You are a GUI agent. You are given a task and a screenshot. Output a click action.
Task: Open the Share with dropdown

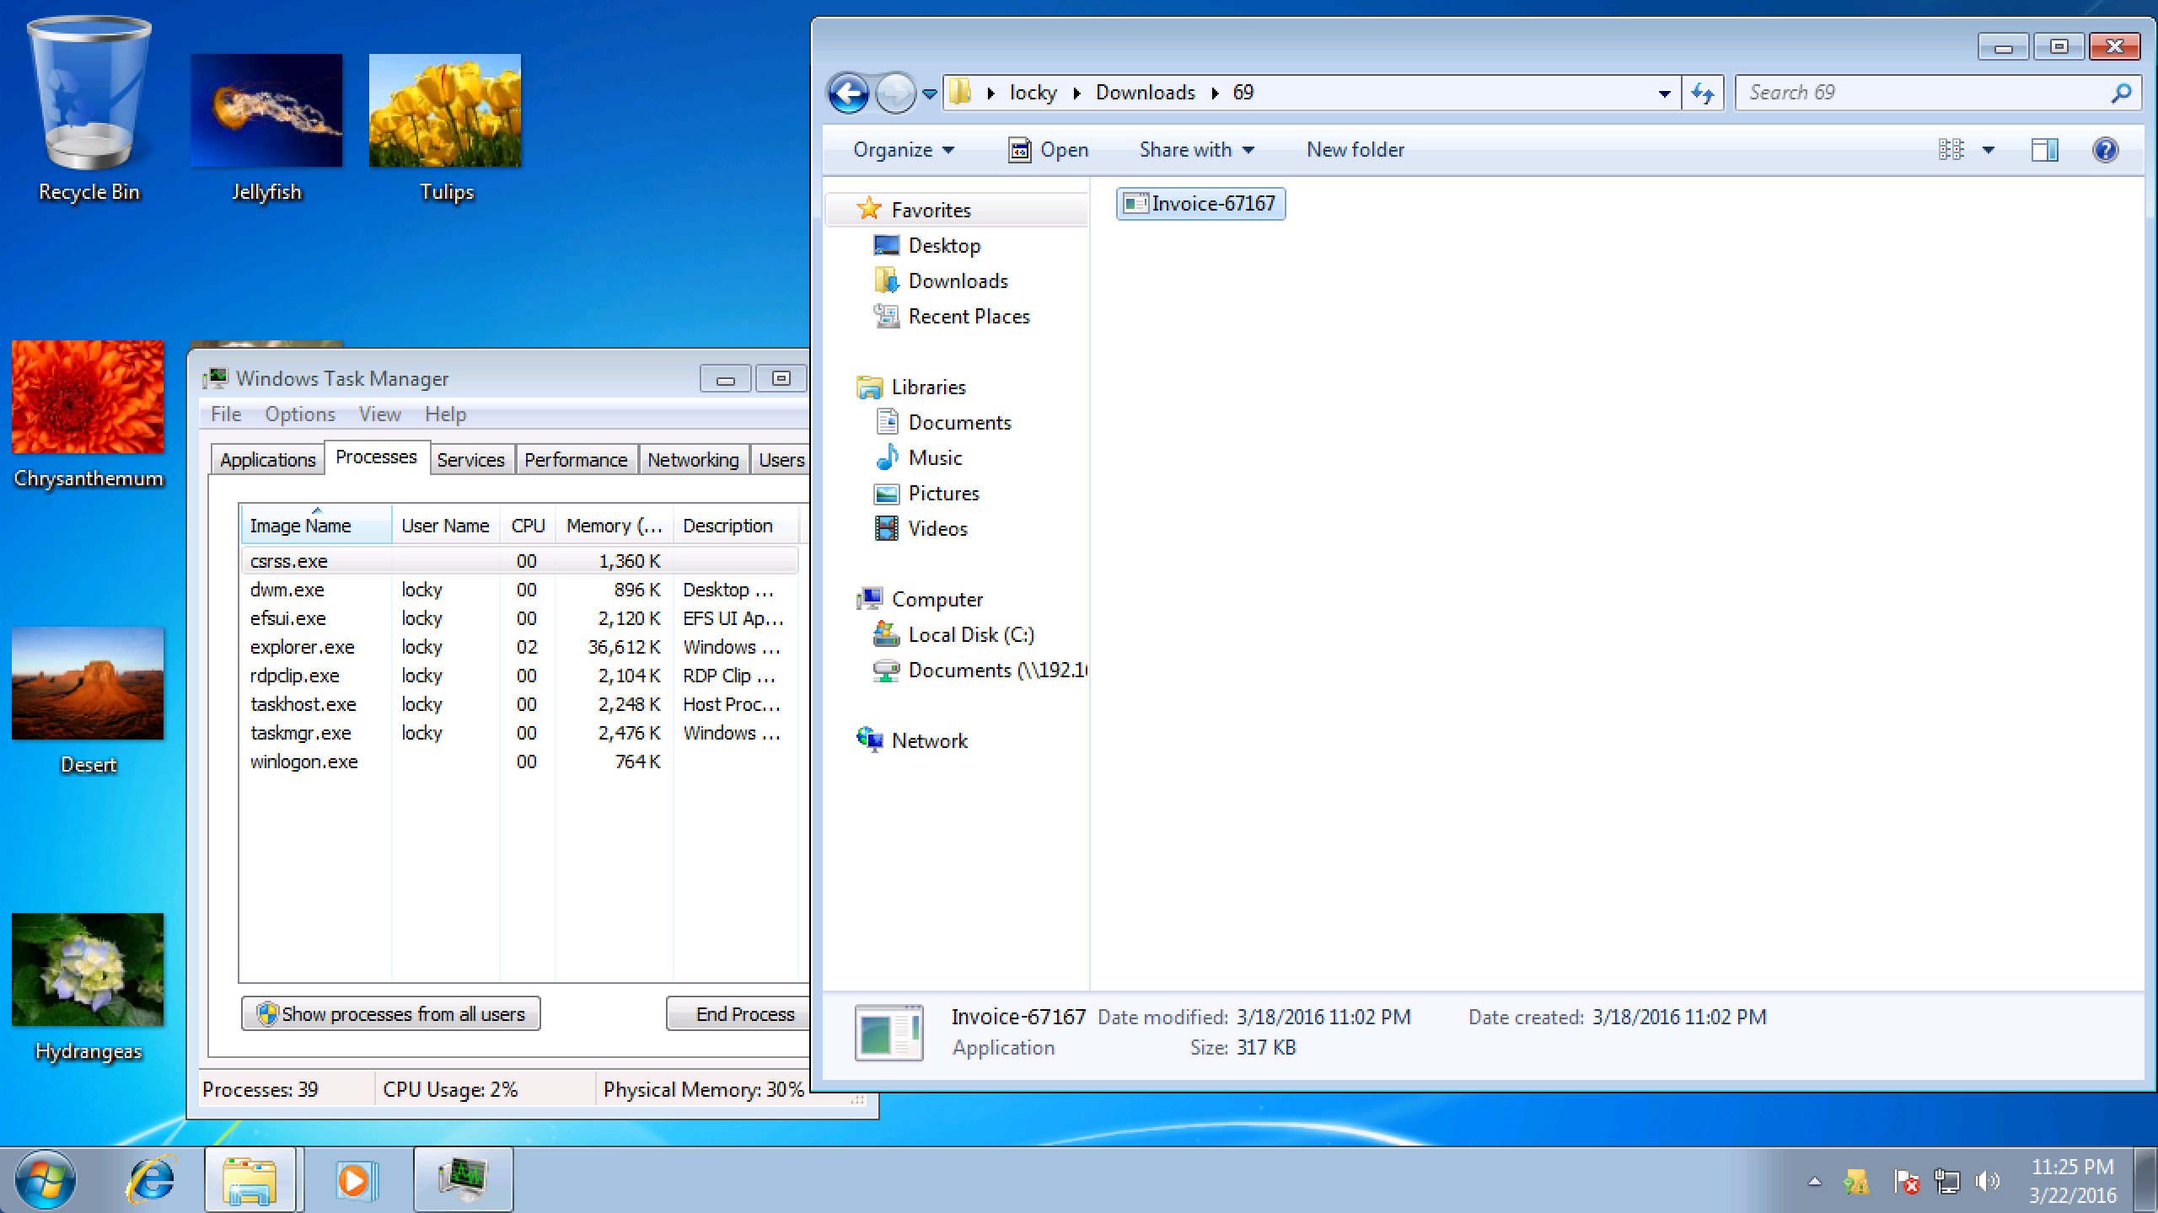click(1196, 150)
